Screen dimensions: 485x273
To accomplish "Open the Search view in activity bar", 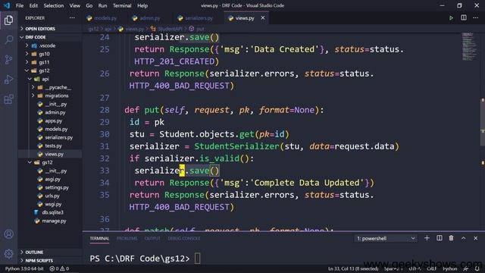I will [x=8, y=40].
